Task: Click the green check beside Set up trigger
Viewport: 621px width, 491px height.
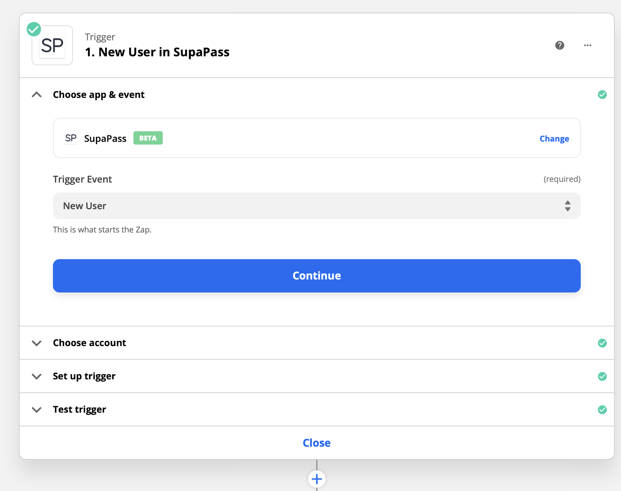Action: [602, 376]
